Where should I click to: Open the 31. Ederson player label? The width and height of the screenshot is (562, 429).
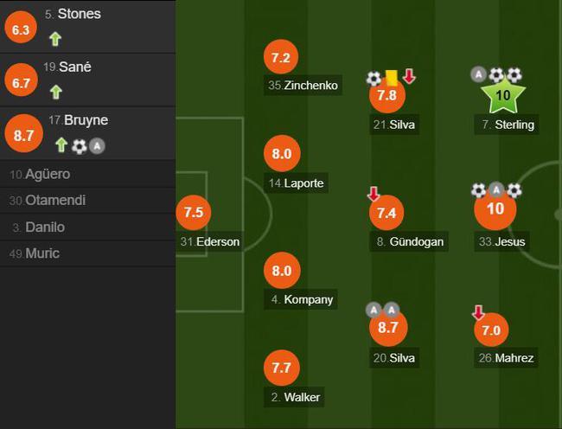(210, 241)
